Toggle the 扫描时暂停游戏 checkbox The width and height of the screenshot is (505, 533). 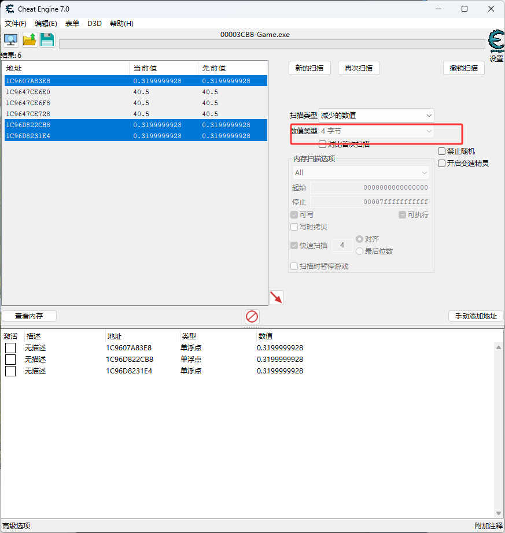coord(294,266)
